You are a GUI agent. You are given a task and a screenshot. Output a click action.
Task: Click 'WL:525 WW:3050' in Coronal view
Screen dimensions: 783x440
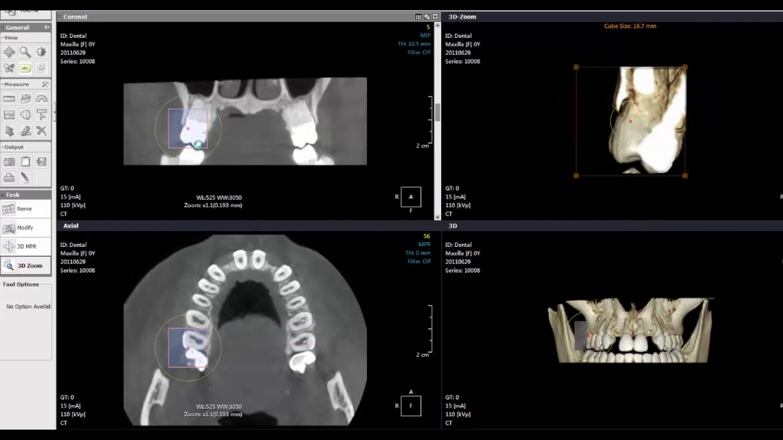(218, 197)
